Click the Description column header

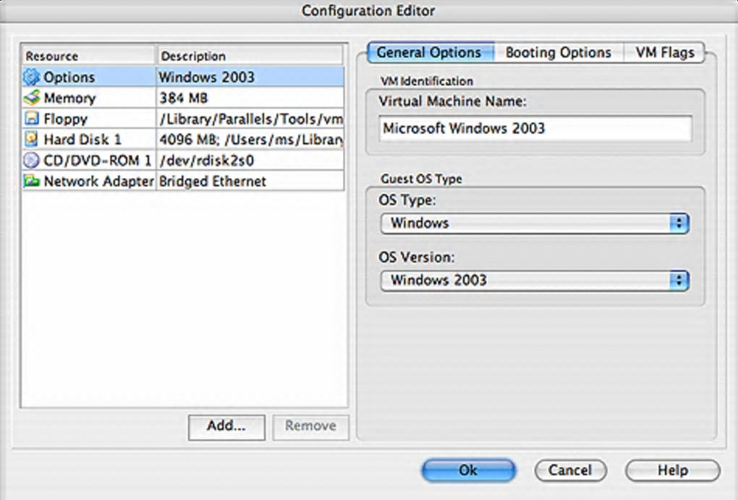(x=249, y=56)
